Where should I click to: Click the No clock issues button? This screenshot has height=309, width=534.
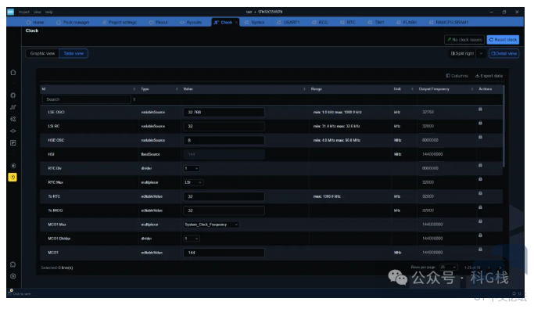[x=464, y=40]
